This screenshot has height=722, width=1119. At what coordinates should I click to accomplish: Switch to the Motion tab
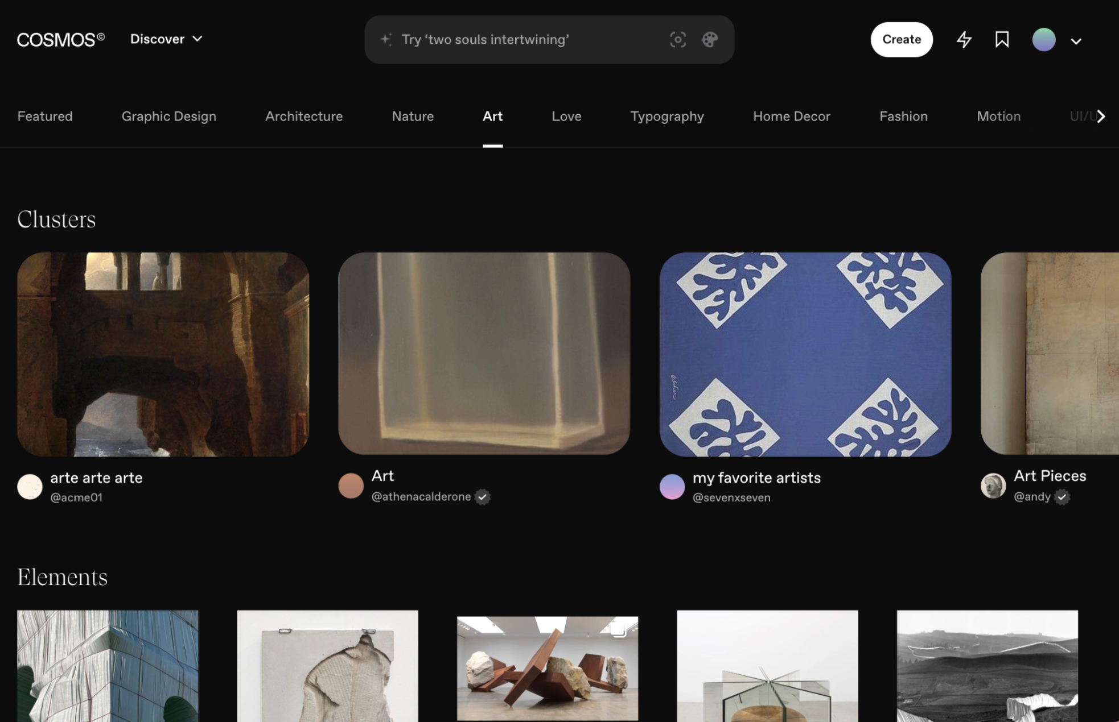coord(998,116)
